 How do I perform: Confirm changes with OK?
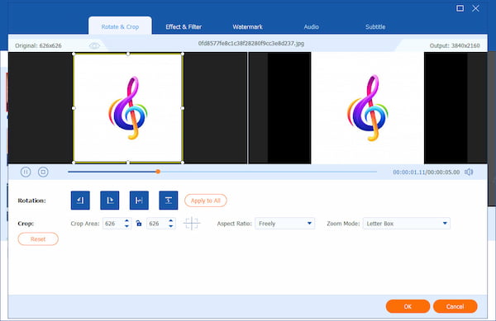point(408,306)
